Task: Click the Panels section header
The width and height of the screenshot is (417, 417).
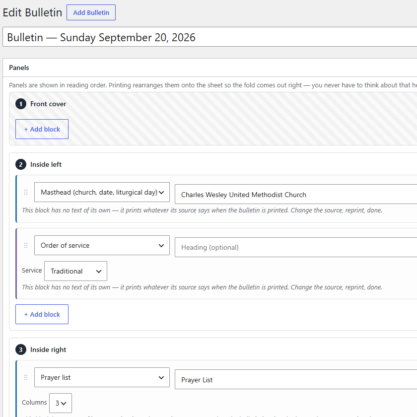Action: pyautogui.click(x=19, y=68)
